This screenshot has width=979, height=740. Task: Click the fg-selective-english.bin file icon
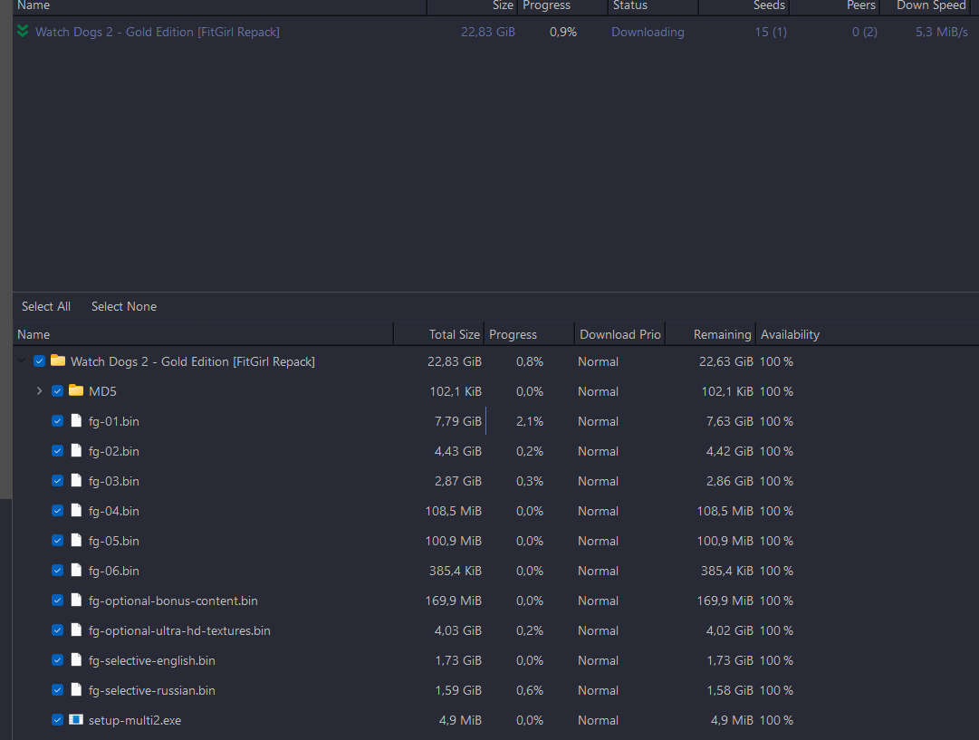pos(76,660)
